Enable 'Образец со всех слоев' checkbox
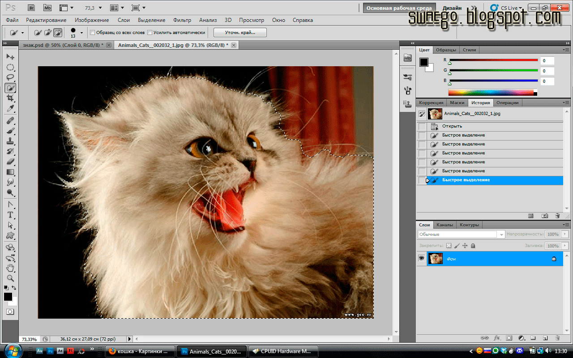Screen dimensions: 573x358 (93, 33)
